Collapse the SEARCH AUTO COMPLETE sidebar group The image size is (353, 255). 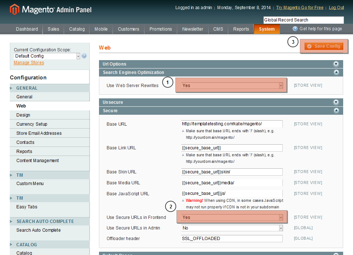pos(49,221)
